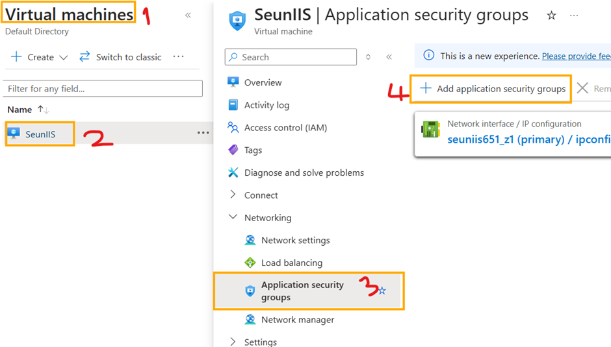Click the Network manager icon
The width and height of the screenshot is (611, 347).
[250, 320]
